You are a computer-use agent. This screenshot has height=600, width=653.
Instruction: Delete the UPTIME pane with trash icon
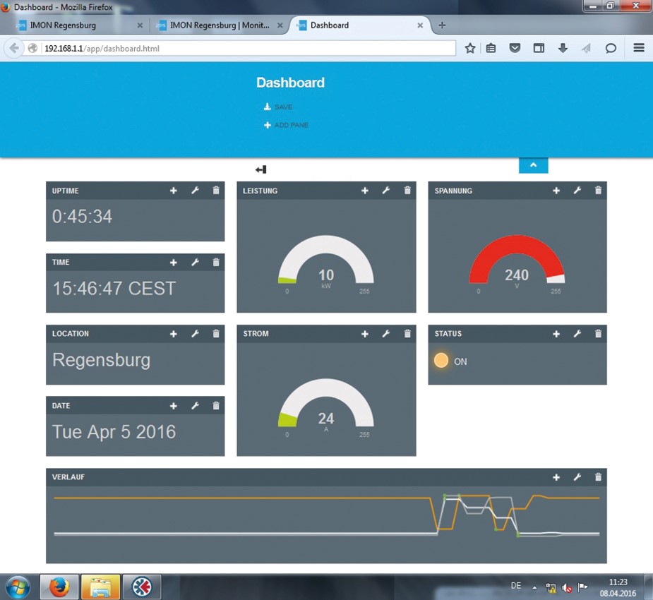pyautogui.click(x=216, y=191)
